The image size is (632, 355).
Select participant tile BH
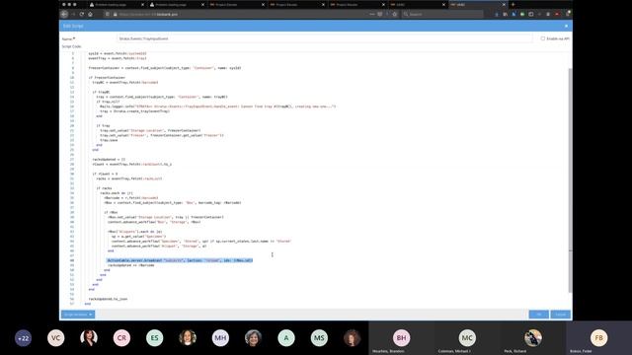(401, 338)
